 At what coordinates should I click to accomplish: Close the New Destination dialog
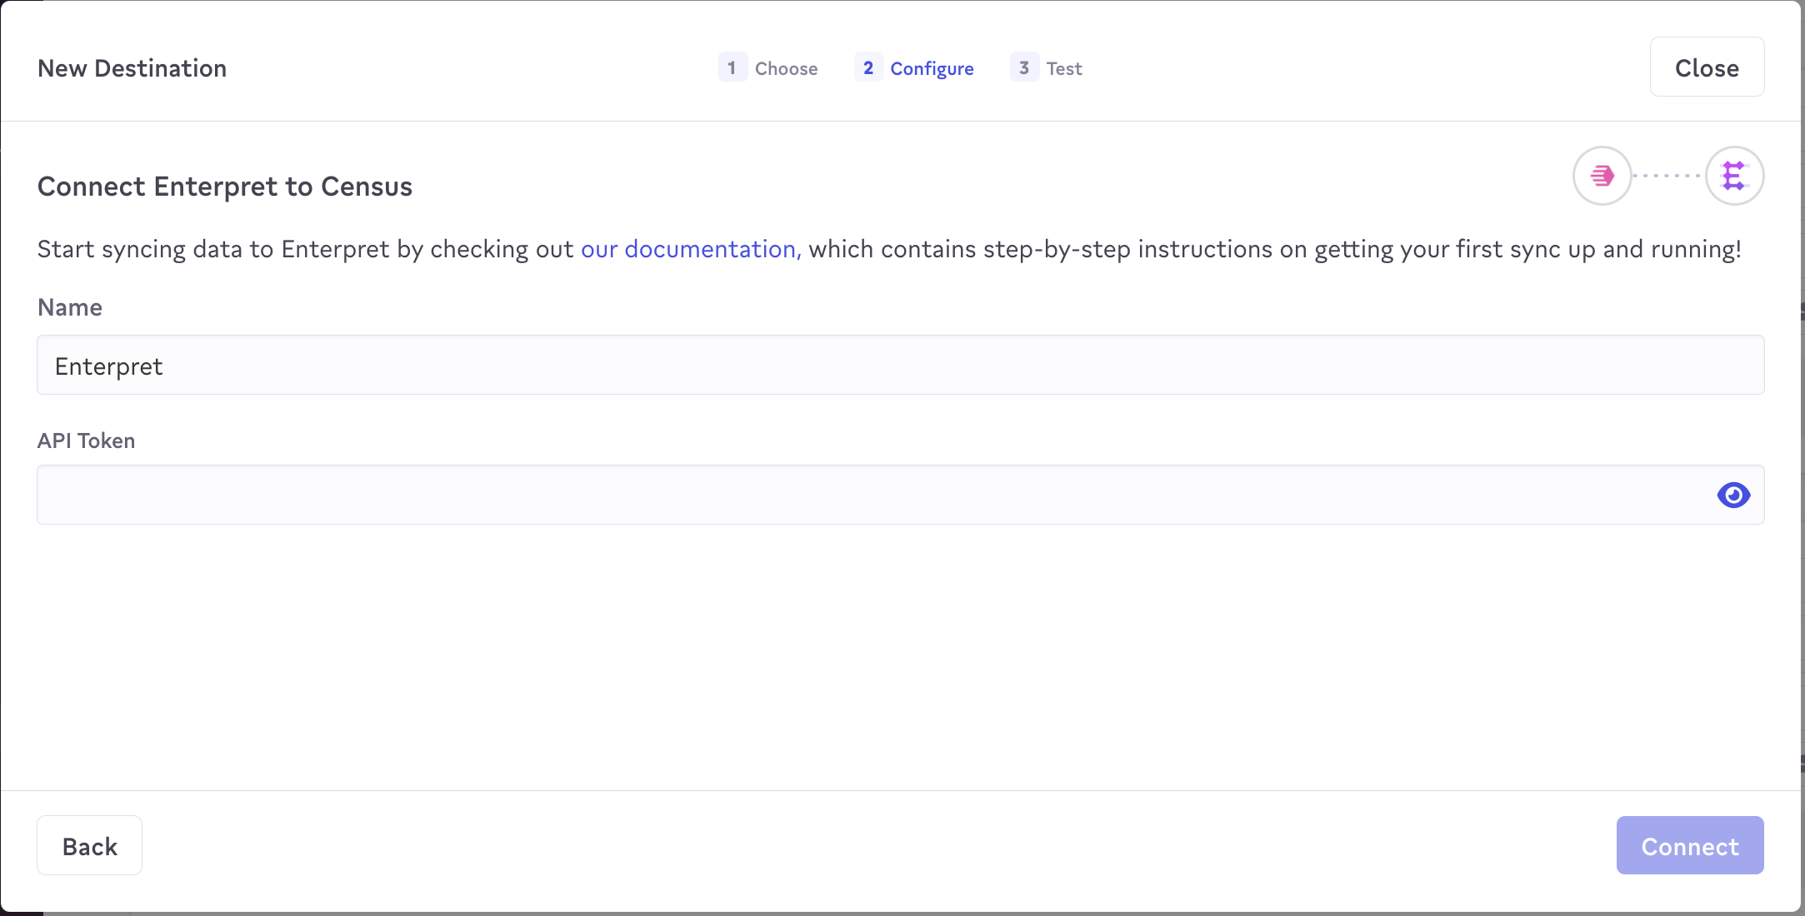[1707, 67]
